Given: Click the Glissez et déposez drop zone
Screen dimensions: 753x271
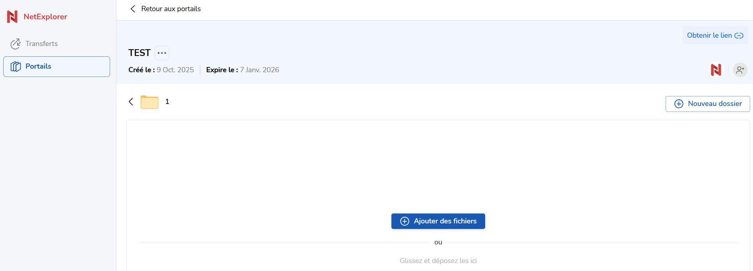Looking at the screenshot, I should (438, 261).
